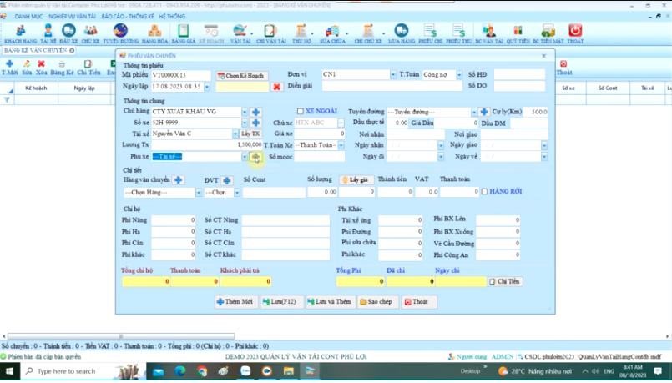Click red X clear plan button
This screenshot has width=672, height=383.
pos(276,87)
